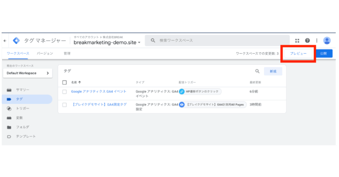Click the Tag Manager diamond logo
Image resolution: width=339 pixels, height=177 pixels.
click(x=16, y=40)
